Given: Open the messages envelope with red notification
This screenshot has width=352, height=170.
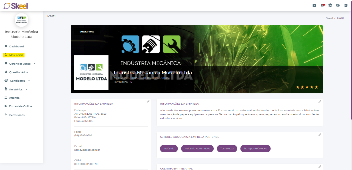Looking at the screenshot, I should (x=322, y=5).
